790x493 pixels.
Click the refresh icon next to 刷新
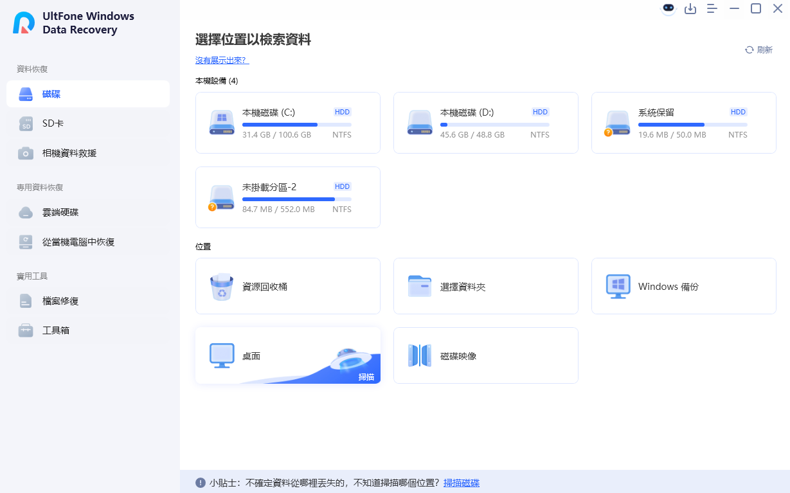coord(749,50)
